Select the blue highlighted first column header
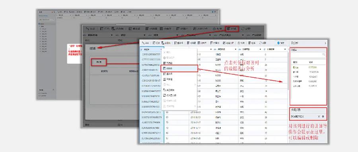Image resolution: width=358 pixels, height=152 pixels. tap(152, 49)
